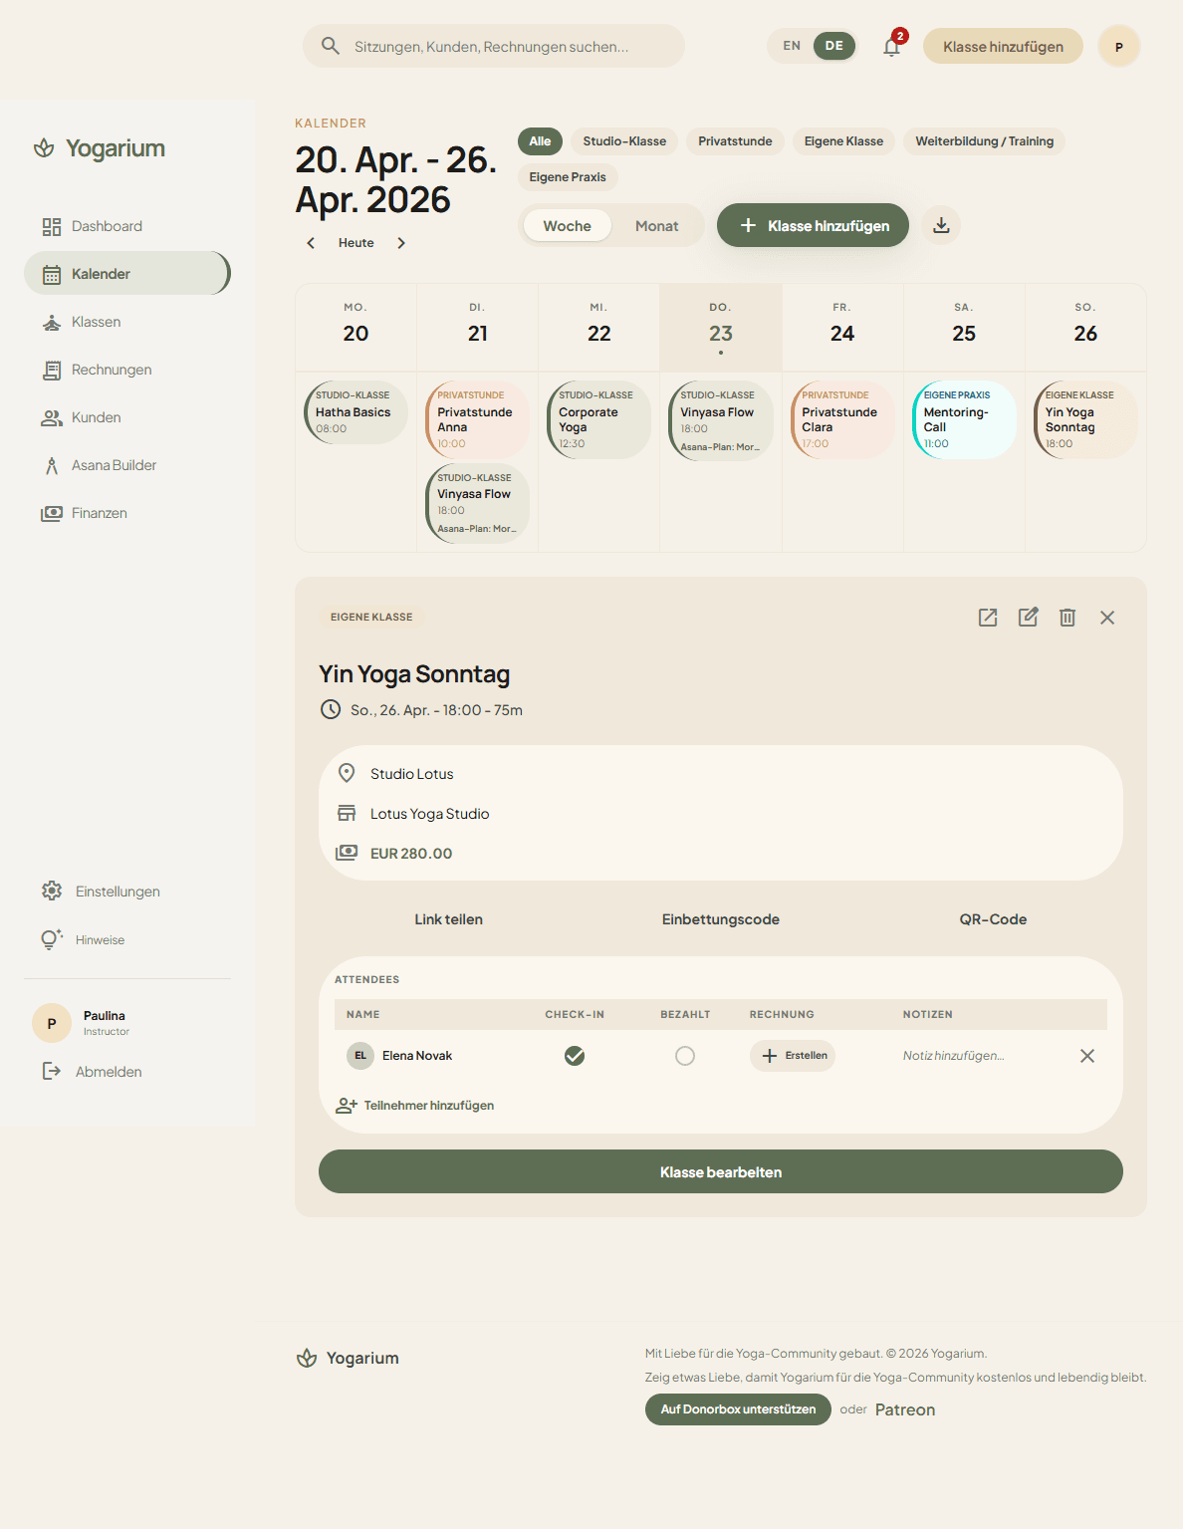The width and height of the screenshot is (1183, 1529).
Task: Open the notifications bell
Action: pyautogui.click(x=891, y=46)
